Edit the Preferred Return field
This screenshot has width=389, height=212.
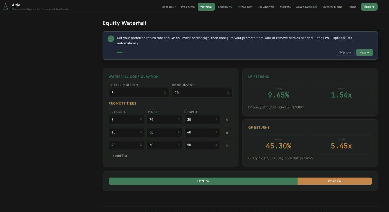139,93
